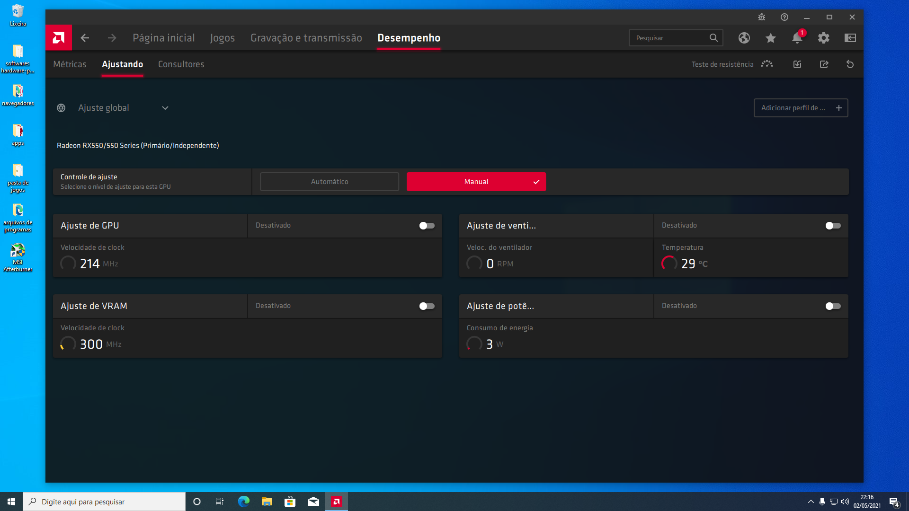Viewport: 909px width, 511px height.
Task: Switch to the Ajustando subtab
Action: 123,64
